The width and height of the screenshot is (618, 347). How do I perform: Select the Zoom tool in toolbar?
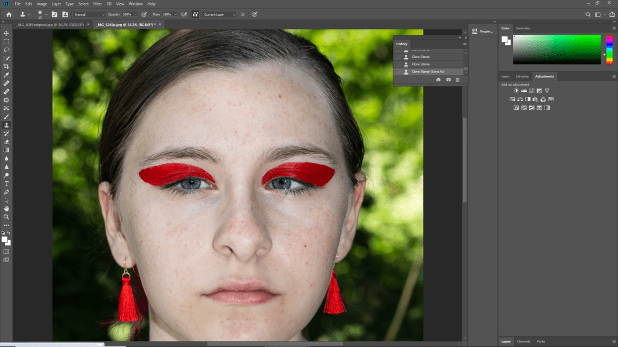coord(7,217)
